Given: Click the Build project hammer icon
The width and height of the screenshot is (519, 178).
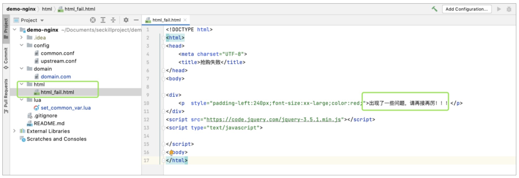Looking at the screenshot, I should pyautogui.click(x=434, y=9).
